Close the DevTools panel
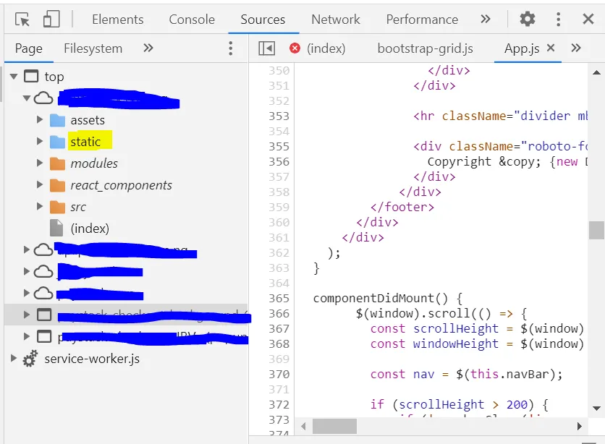 click(588, 19)
